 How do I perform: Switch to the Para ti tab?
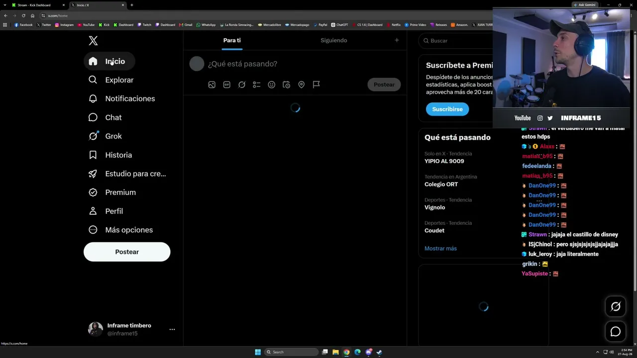tap(232, 40)
